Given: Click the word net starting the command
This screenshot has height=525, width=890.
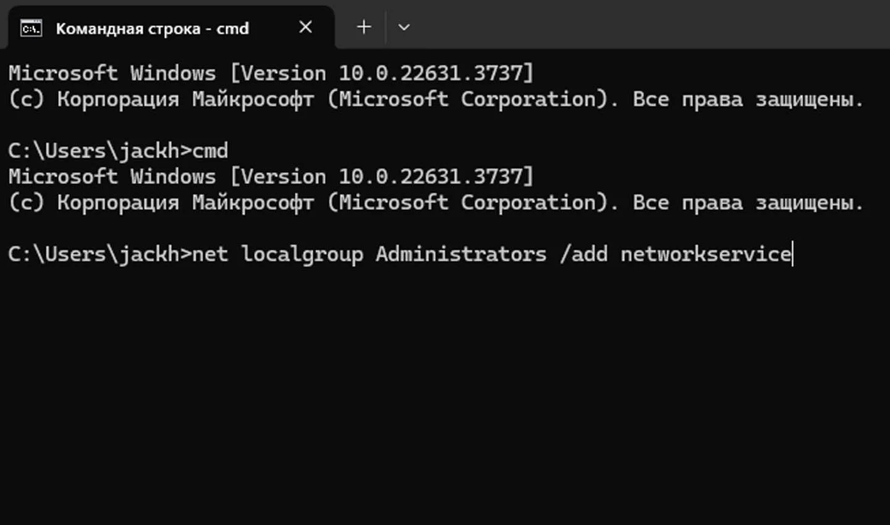Looking at the screenshot, I should (x=210, y=254).
